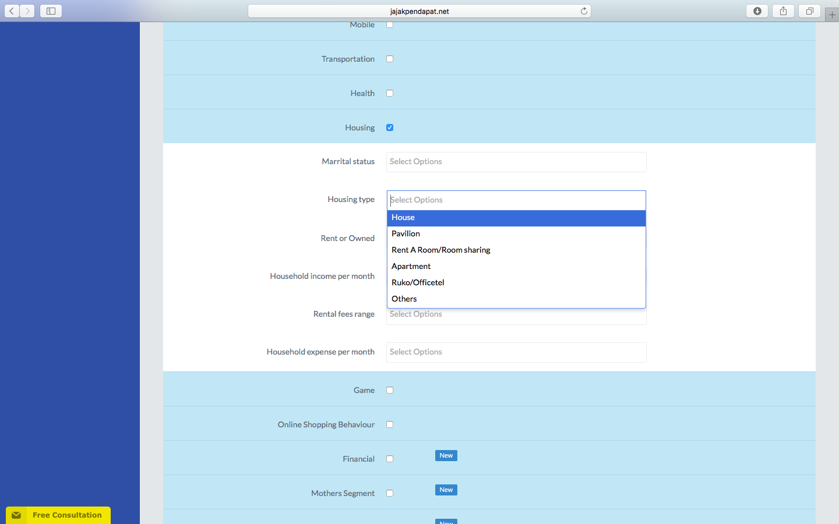Click the Housing type select field
Viewport: 839px width, 524px height.
(x=516, y=200)
